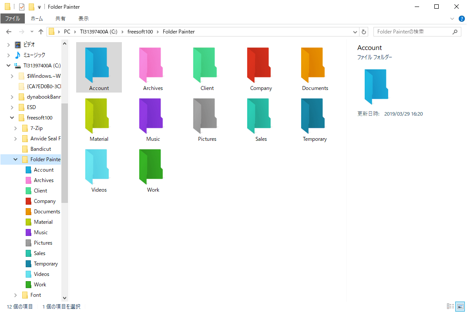Click the Refresh button beside address bar
This screenshot has height=312, width=467.
click(x=364, y=32)
